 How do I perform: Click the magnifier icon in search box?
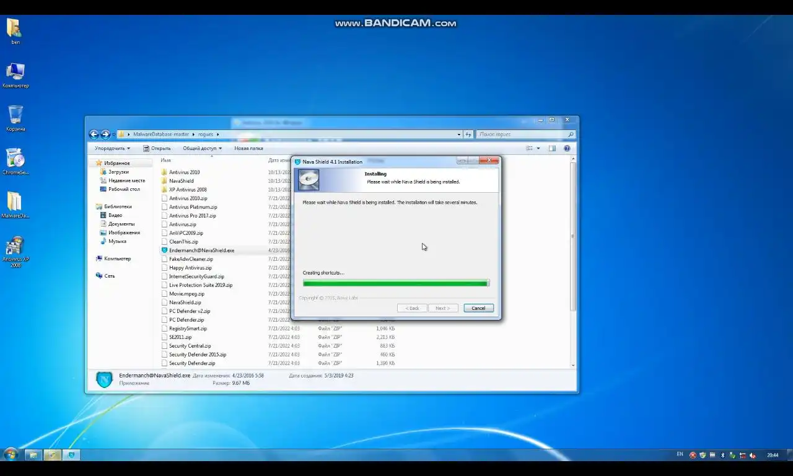[x=571, y=134]
